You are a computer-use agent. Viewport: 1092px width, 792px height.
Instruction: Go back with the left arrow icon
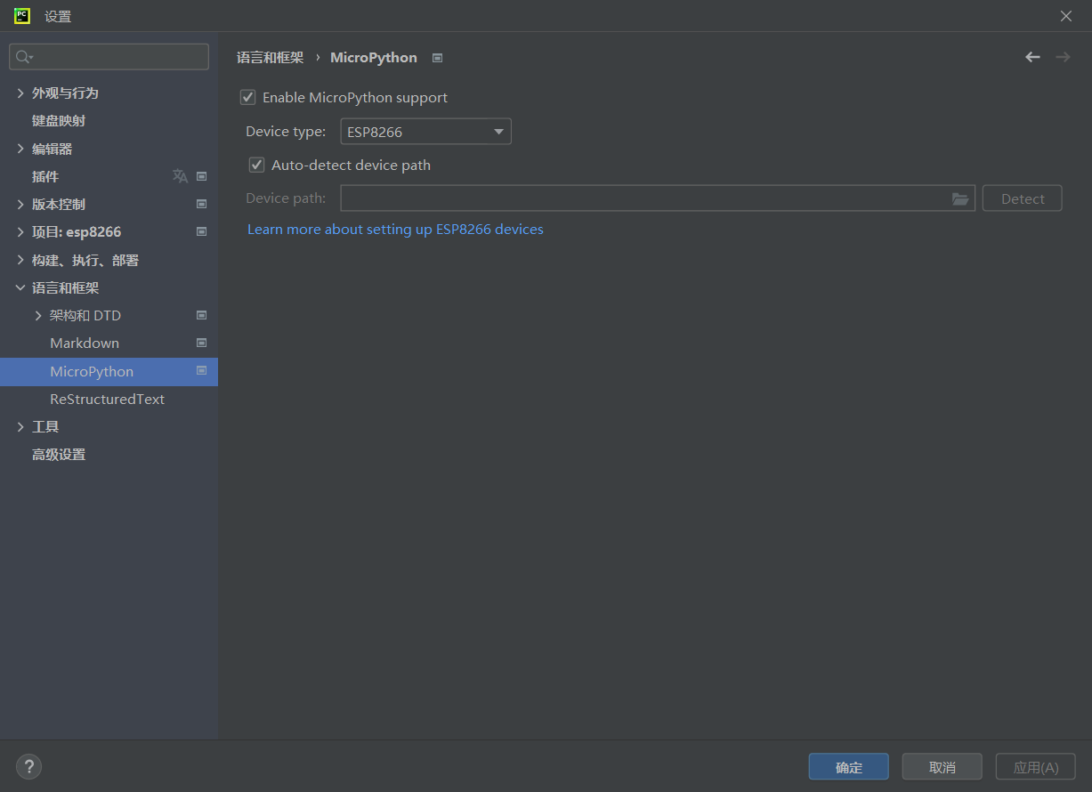pos(1032,57)
